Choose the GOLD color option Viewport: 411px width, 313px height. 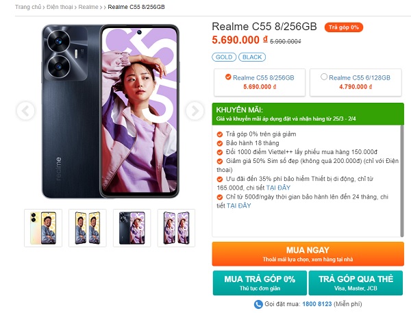pos(225,58)
